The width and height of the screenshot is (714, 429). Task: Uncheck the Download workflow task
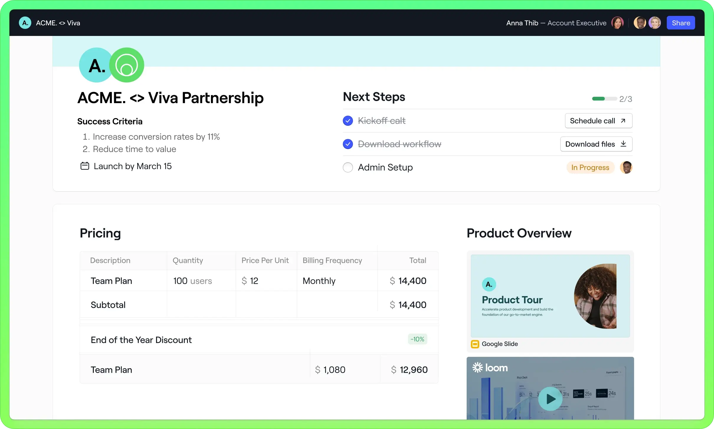click(x=348, y=144)
